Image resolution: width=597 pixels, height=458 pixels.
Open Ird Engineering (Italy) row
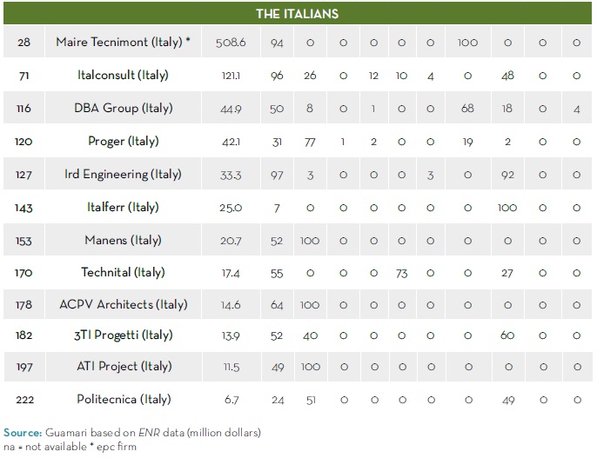(123, 175)
